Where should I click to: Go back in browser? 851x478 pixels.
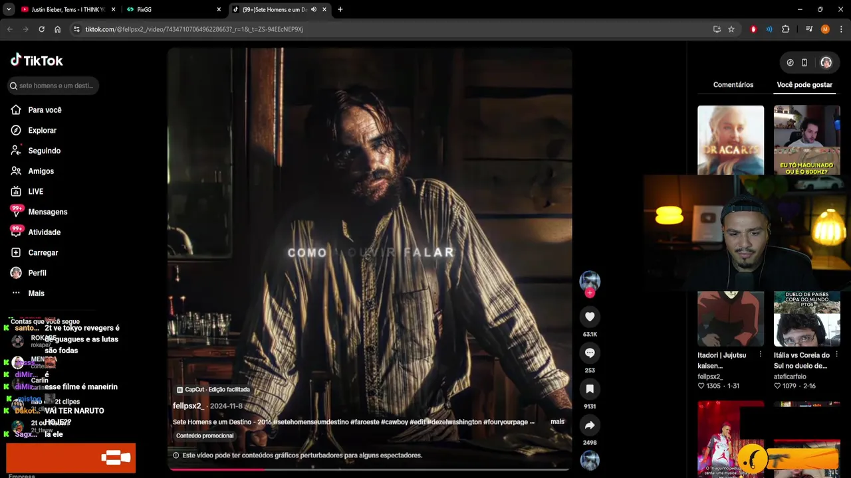[x=10, y=29]
